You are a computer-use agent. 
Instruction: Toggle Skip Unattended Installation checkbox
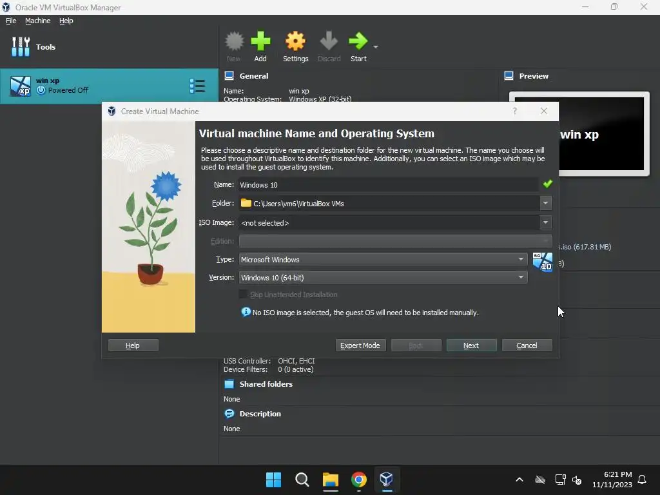243,294
